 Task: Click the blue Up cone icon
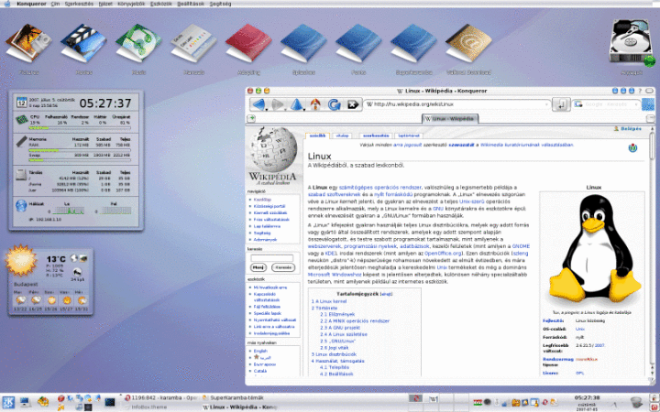(x=296, y=104)
